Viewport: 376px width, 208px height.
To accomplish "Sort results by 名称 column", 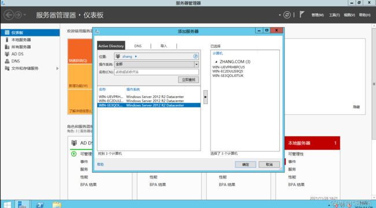I will (102, 90).
